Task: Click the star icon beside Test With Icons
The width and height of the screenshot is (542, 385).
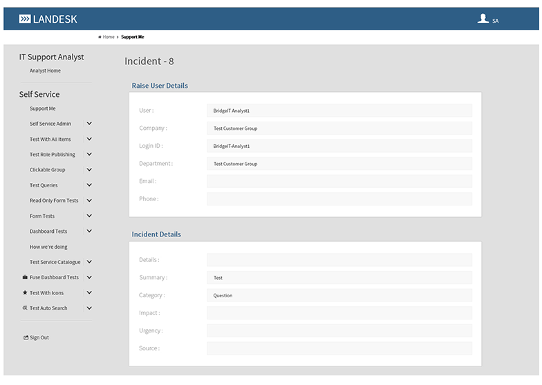Action: [x=25, y=293]
